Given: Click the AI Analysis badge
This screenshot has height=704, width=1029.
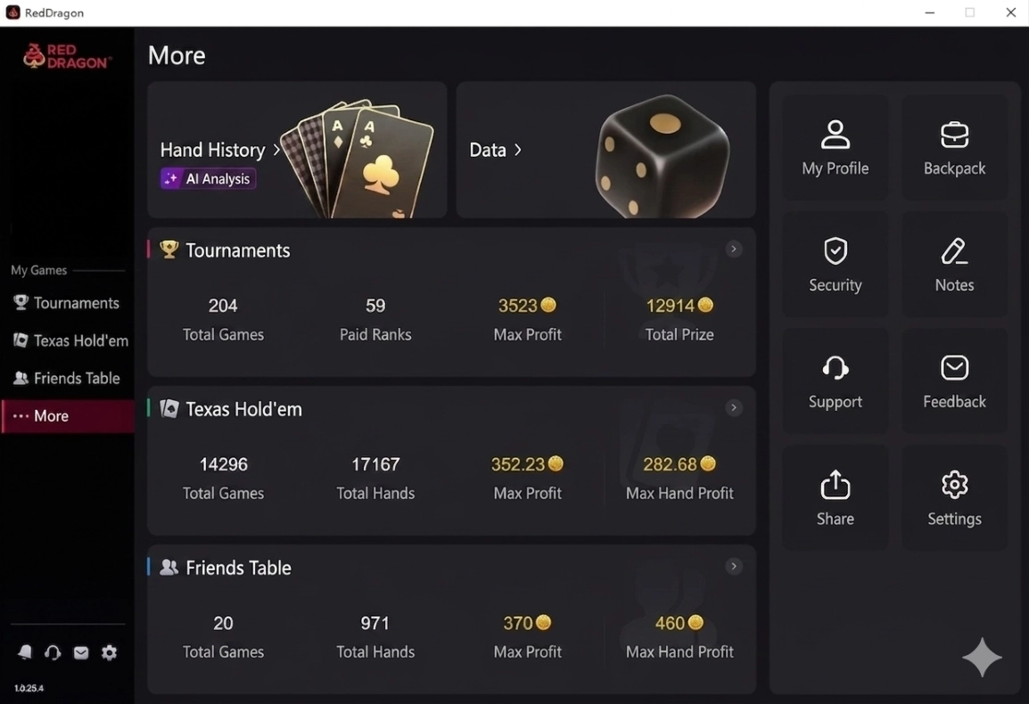Looking at the screenshot, I should [208, 179].
